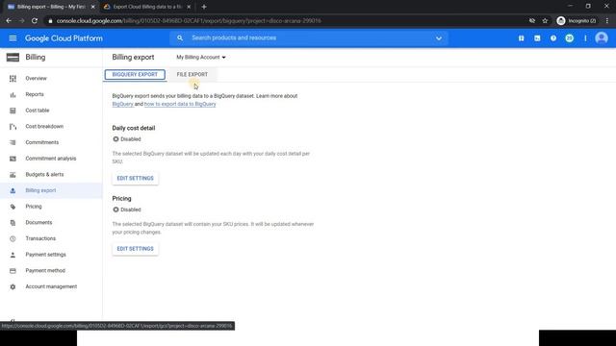Go back with the browser back arrow
The image size is (616, 346).
click(9, 21)
